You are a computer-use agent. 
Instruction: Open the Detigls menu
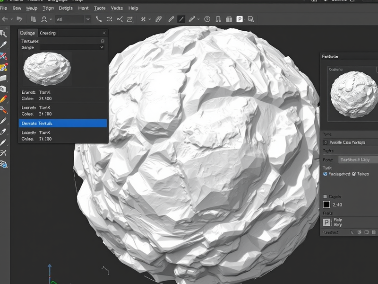66,8
